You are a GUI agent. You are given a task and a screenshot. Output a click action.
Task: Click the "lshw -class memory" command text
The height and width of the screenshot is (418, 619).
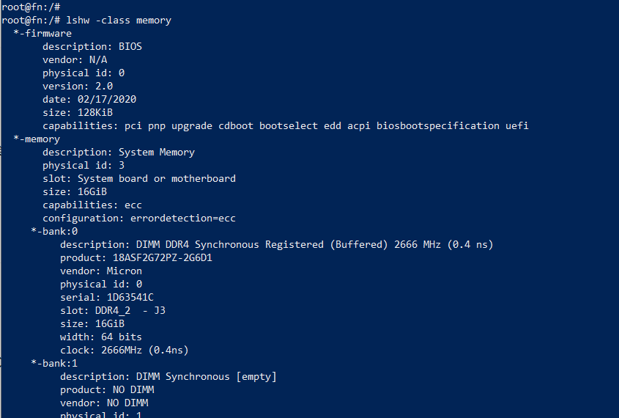118,20
